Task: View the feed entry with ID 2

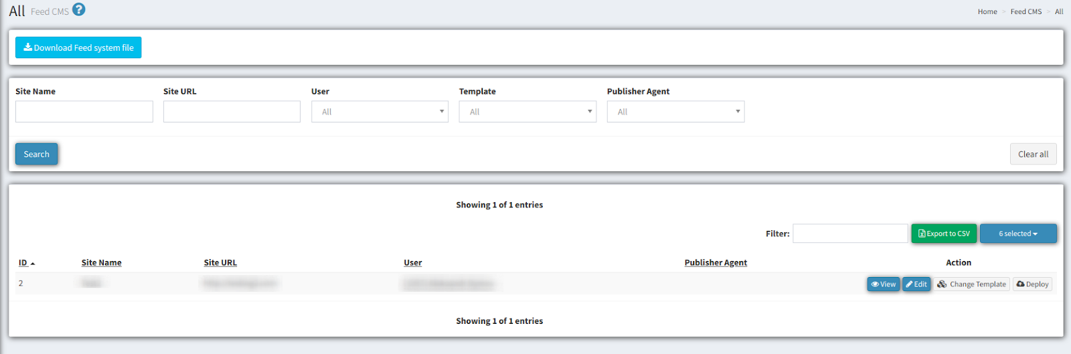Action: click(883, 284)
